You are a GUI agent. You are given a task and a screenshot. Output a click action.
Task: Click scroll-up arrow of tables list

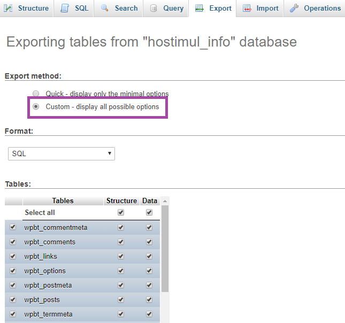pyautogui.click(x=165, y=201)
